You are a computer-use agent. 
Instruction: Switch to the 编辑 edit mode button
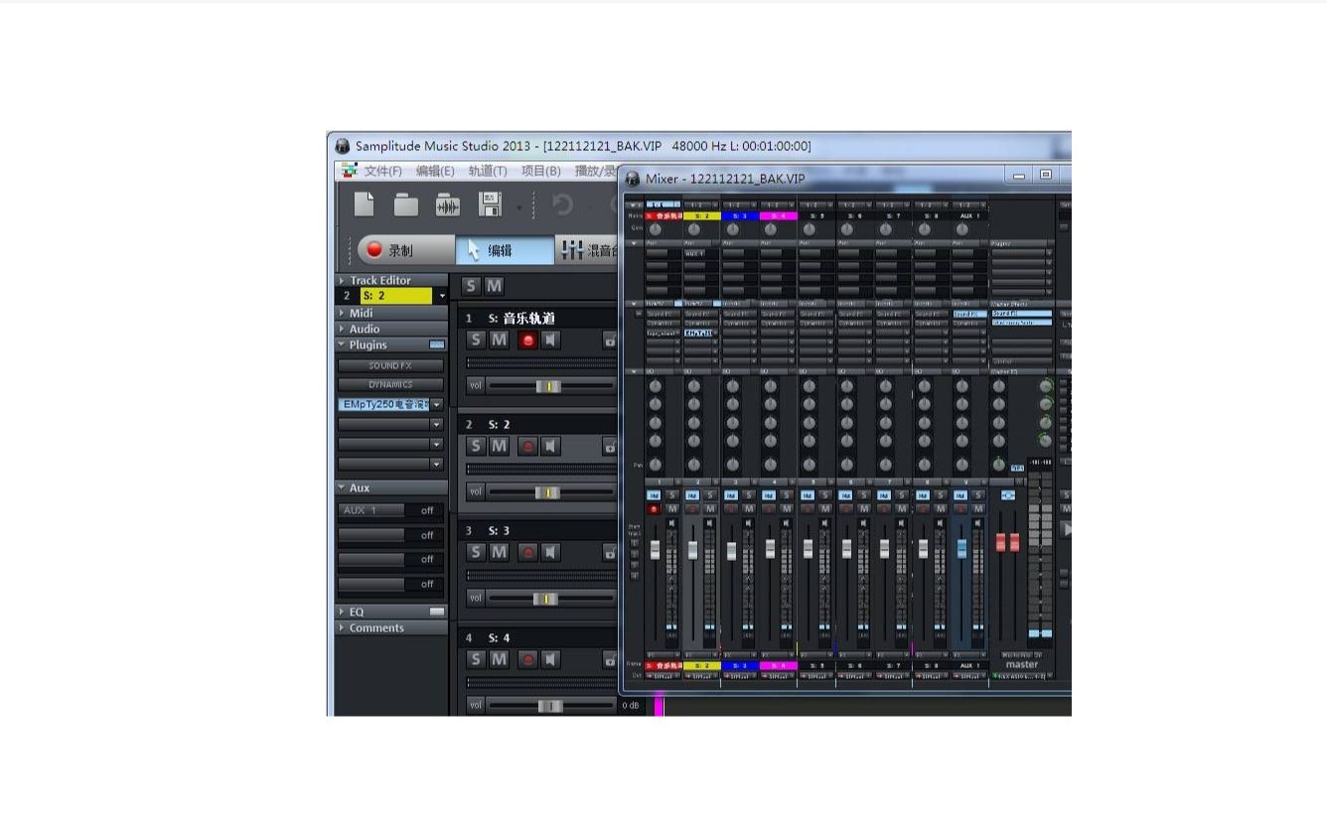coord(505,250)
